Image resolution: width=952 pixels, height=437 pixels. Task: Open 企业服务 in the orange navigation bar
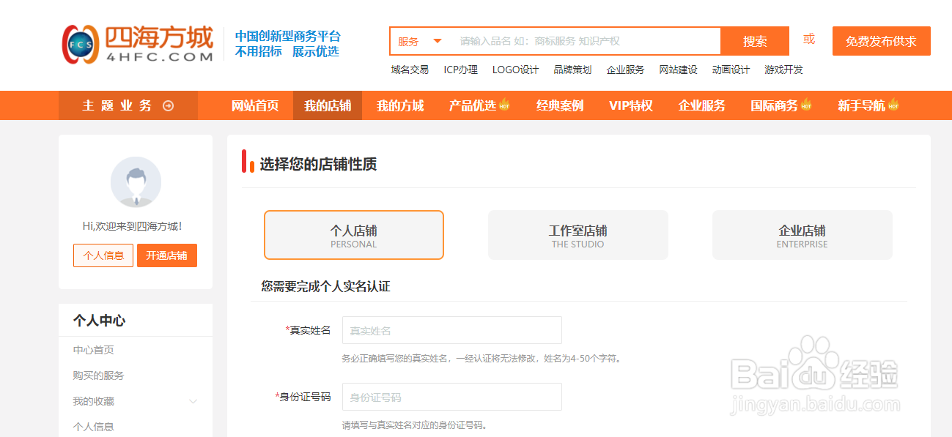(702, 105)
